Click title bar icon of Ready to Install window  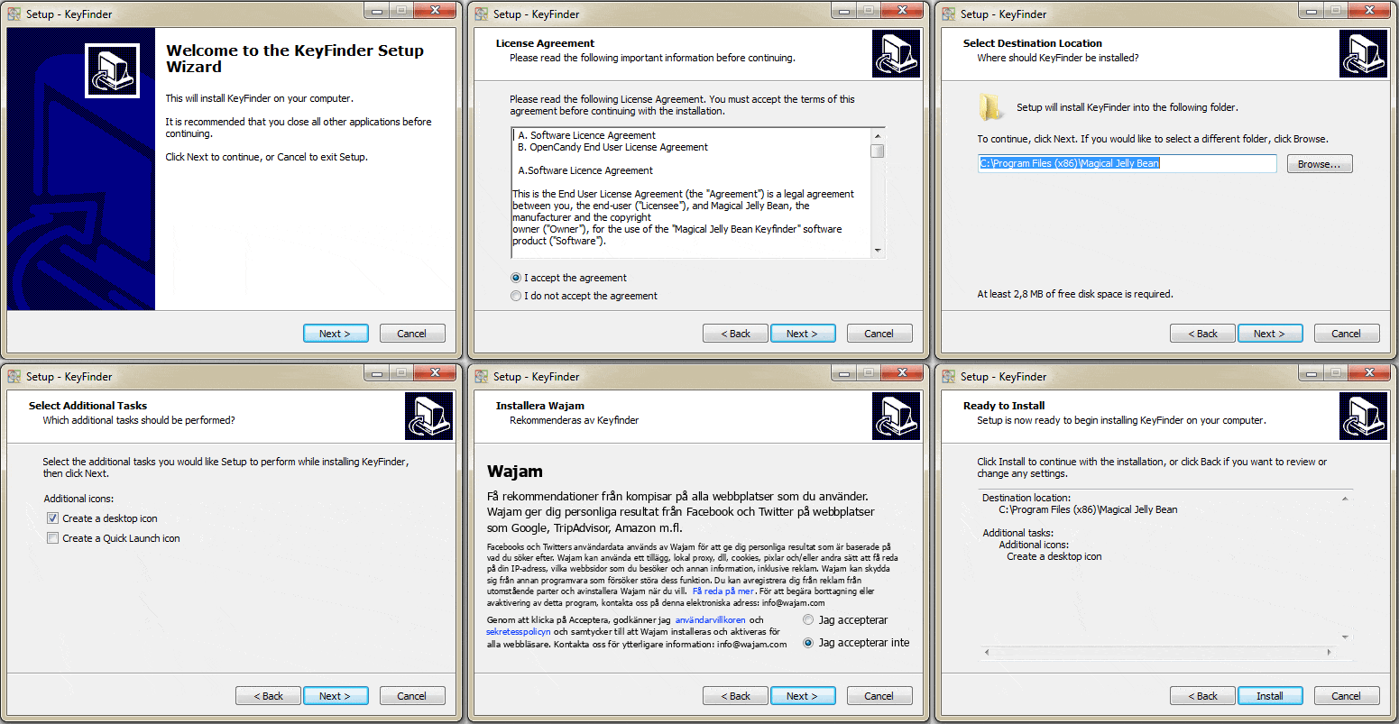point(949,376)
